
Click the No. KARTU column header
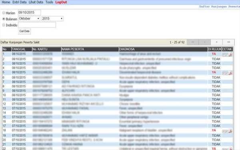pyautogui.click(x=46, y=49)
